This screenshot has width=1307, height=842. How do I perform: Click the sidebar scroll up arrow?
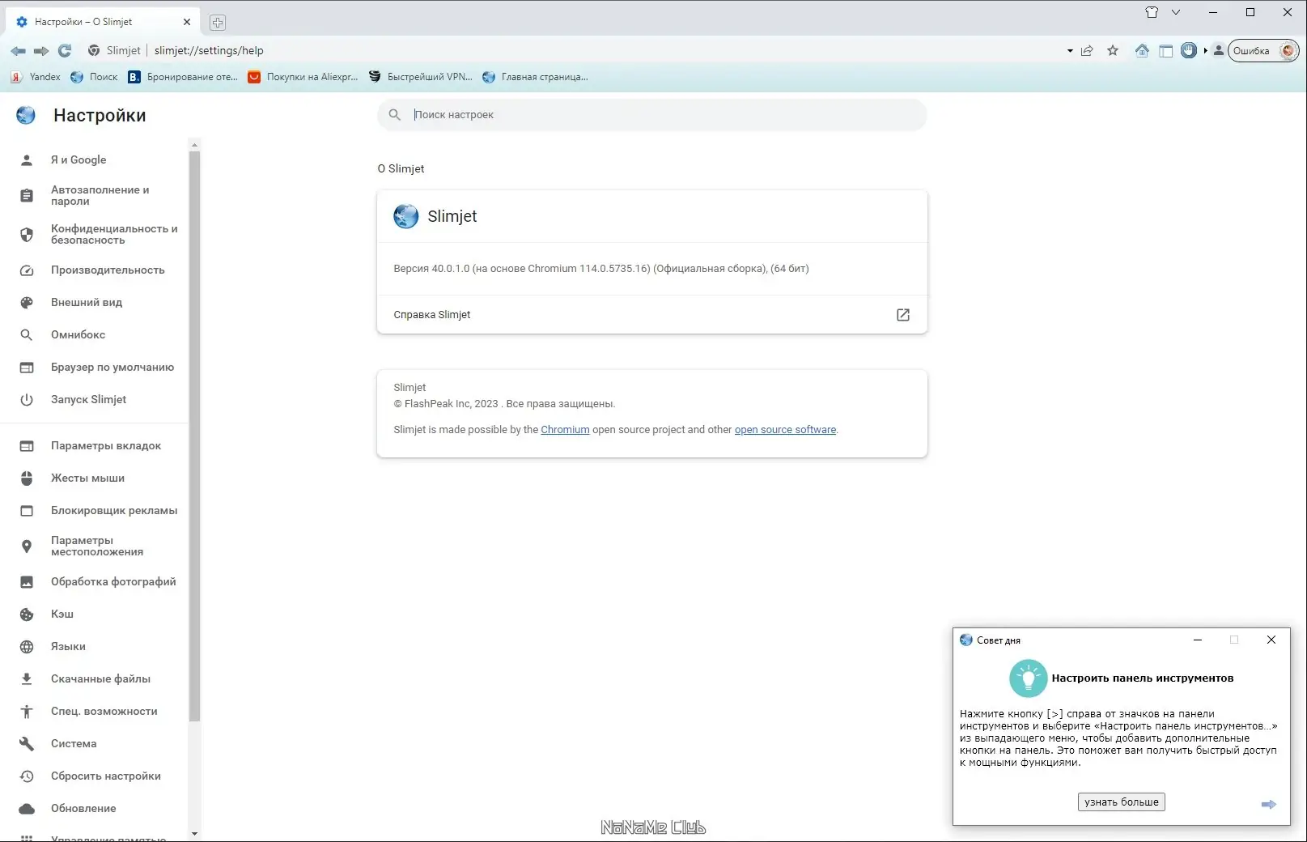pyautogui.click(x=194, y=145)
